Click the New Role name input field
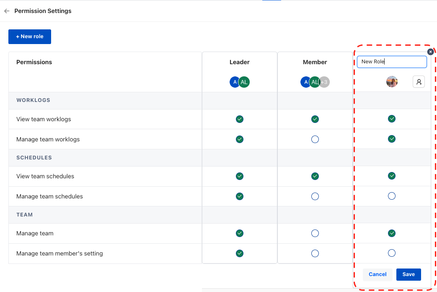This screenshot has height=292, width=437. 392,62
